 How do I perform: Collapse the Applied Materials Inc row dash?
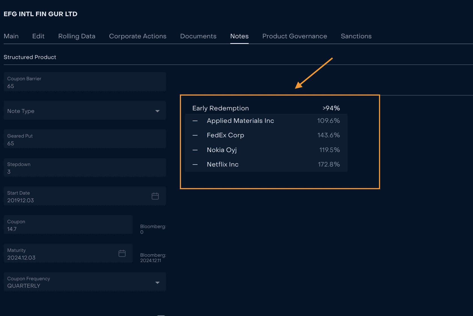click(x=195, y=121)
